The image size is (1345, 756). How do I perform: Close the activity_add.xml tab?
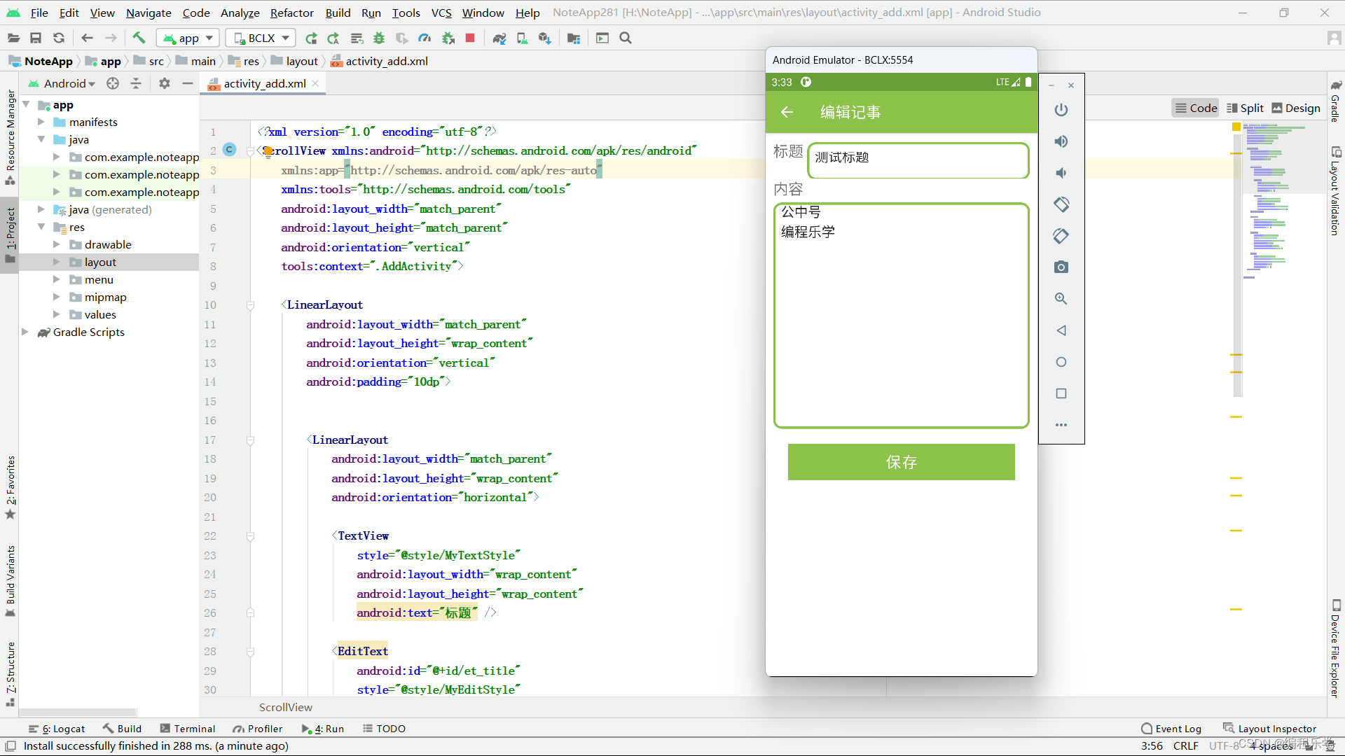[315, 83]
